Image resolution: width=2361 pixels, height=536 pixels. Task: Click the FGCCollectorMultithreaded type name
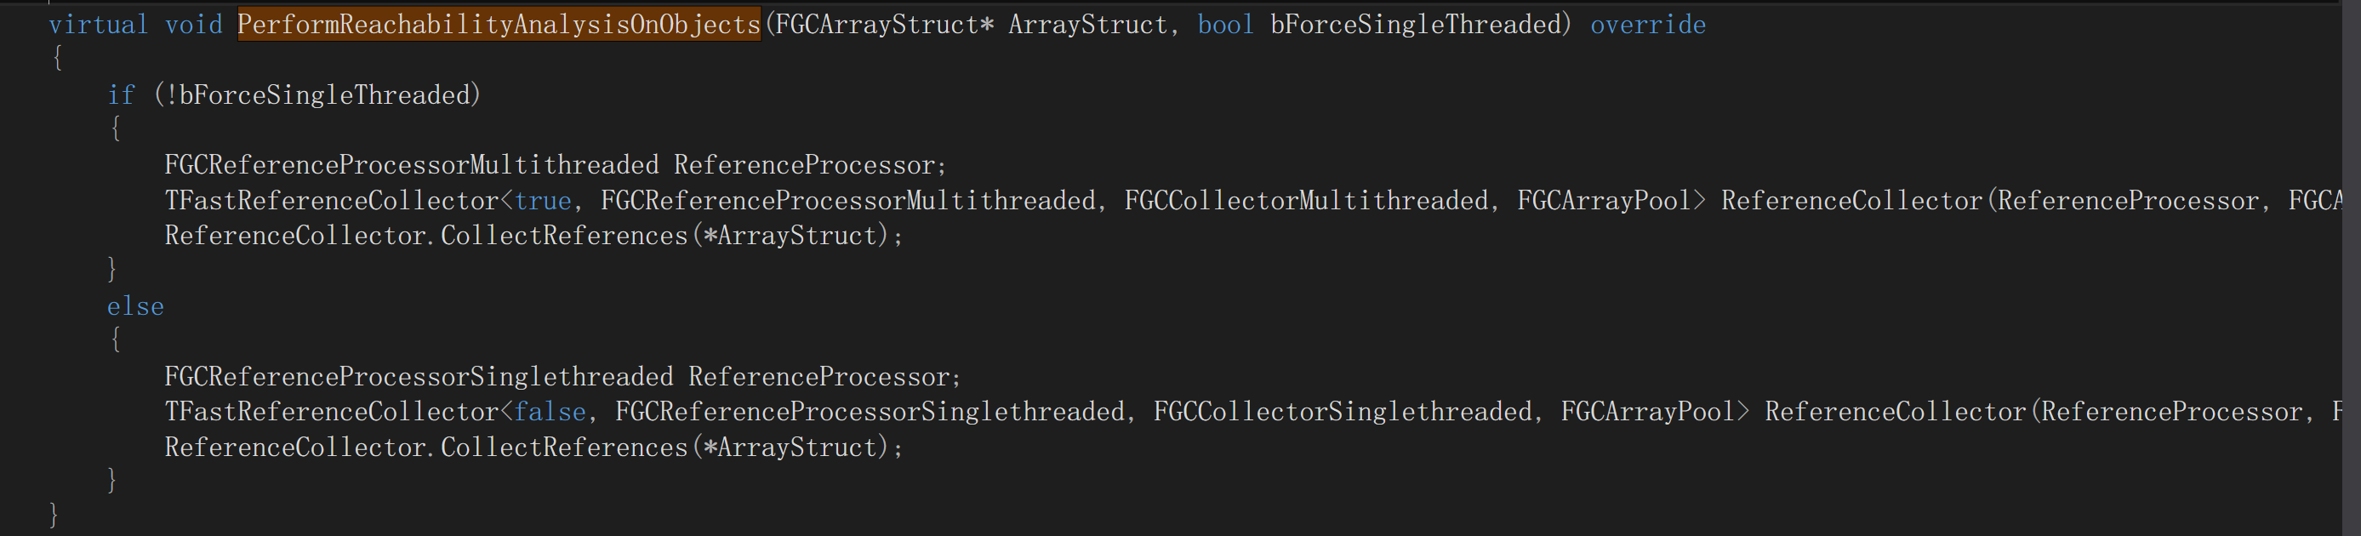[x=1306, y=201]
